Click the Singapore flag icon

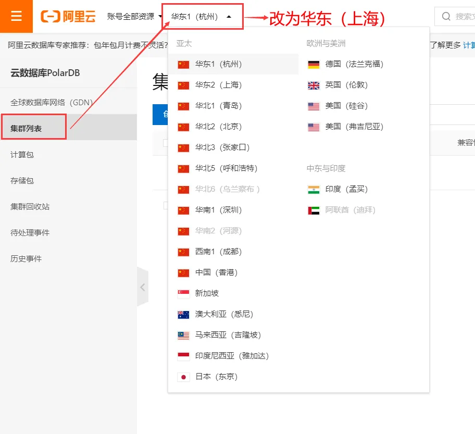tap(183, 294)
